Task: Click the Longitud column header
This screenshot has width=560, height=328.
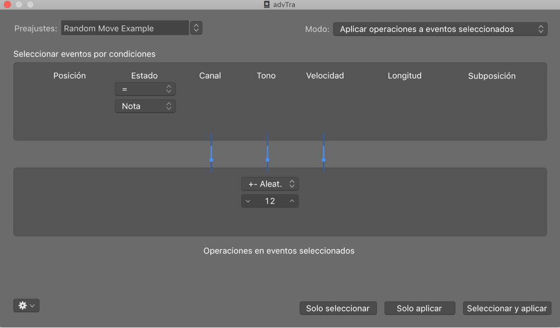Action: [404, 76]
